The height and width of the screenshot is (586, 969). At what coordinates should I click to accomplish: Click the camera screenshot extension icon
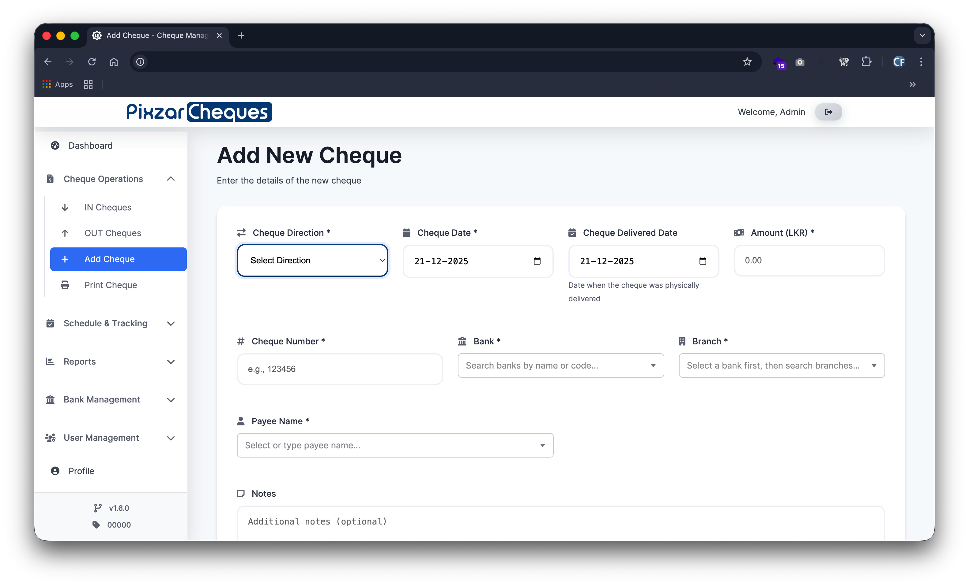[800, 62]
